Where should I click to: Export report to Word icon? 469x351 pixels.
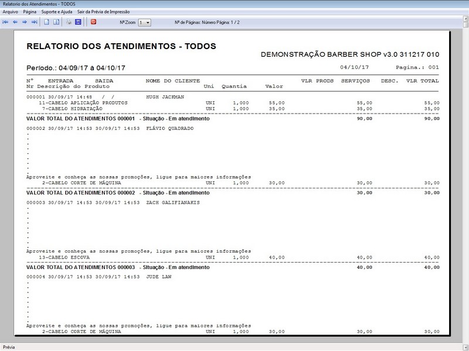tap(78, 22)
